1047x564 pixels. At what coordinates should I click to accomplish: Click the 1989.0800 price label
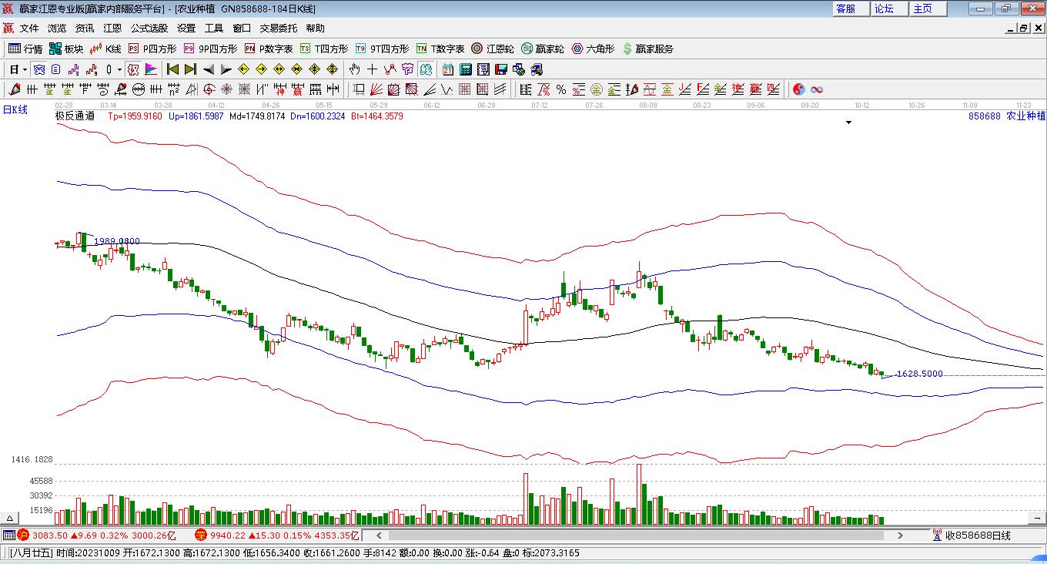click(117, 241)
